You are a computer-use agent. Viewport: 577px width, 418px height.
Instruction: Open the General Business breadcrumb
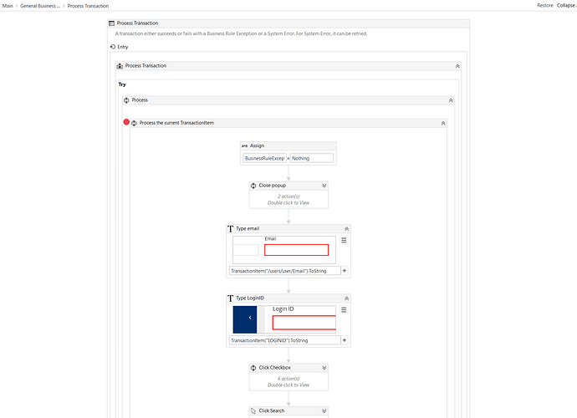[40, 6]
